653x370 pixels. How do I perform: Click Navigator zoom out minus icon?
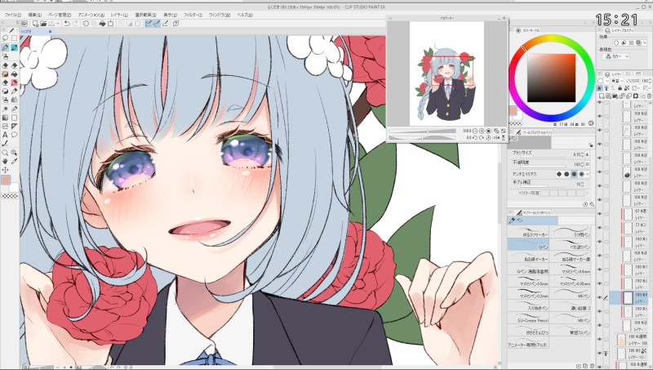[475, 131]
